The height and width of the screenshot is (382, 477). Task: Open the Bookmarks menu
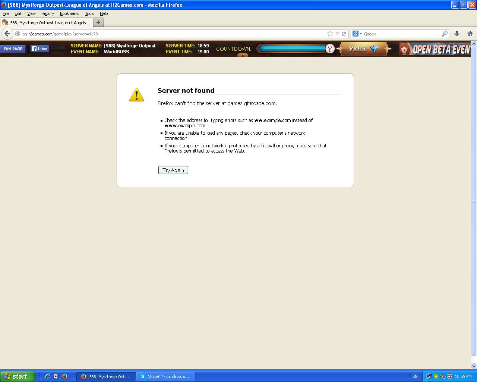point(69,13)
